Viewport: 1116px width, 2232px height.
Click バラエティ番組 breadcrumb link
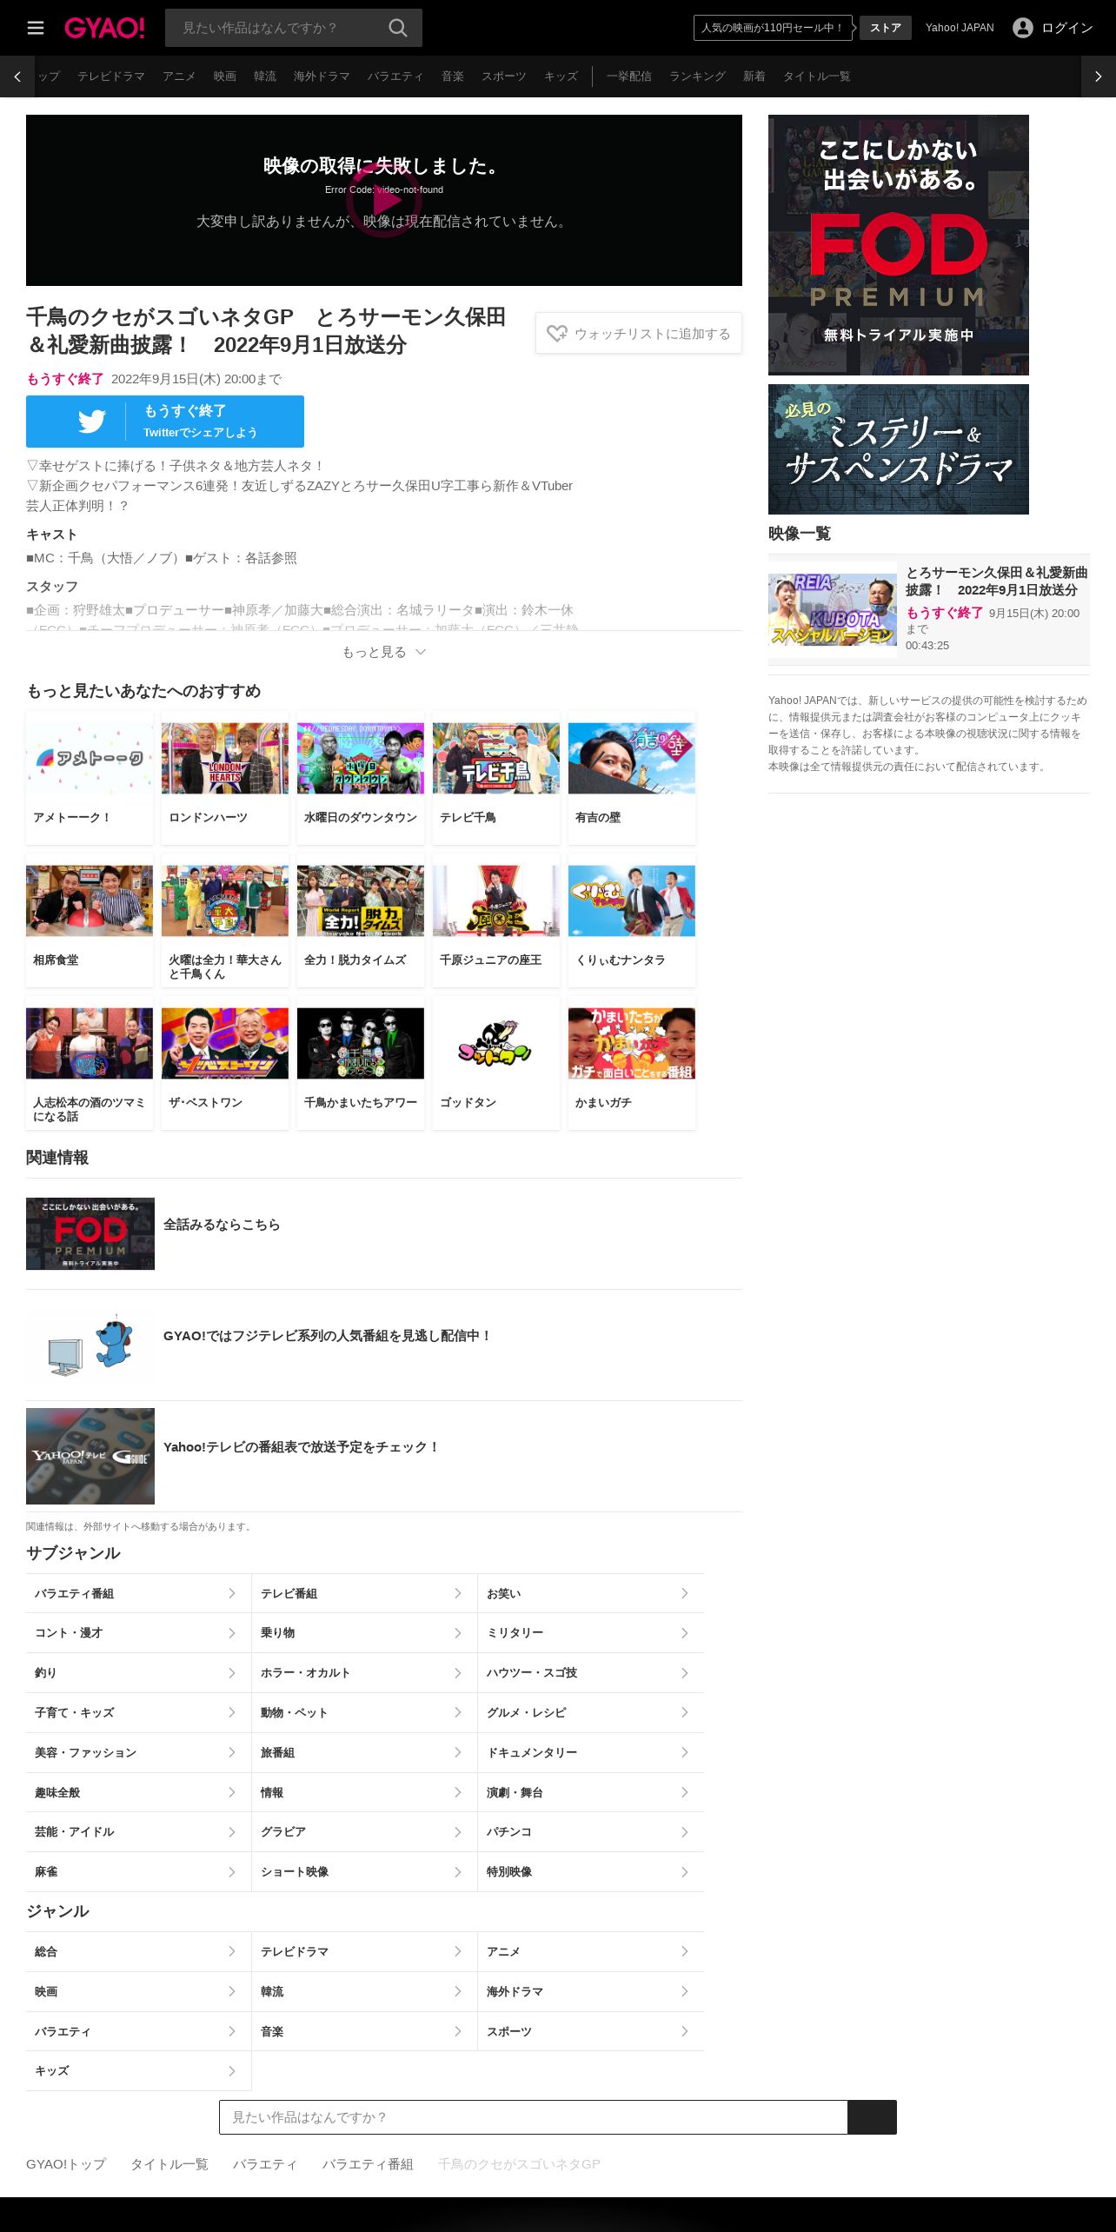click(368, 2164)
